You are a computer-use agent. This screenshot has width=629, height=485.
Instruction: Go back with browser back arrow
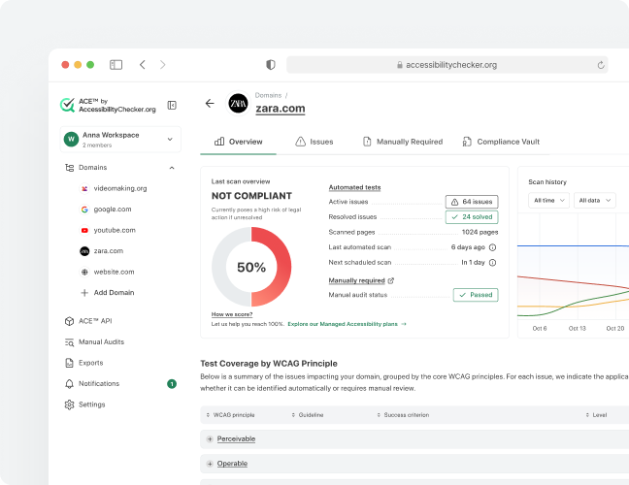point(143,65)
